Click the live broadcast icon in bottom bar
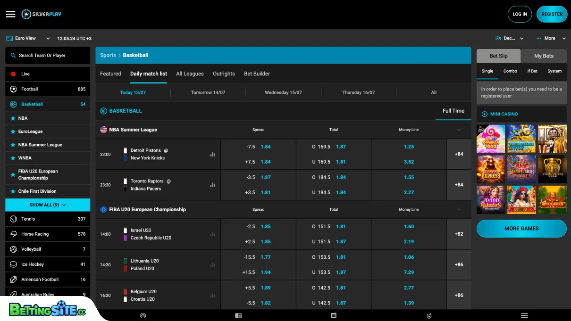This screenshot has height=321, width=571. pyautogui.click(x=143, y=315)
